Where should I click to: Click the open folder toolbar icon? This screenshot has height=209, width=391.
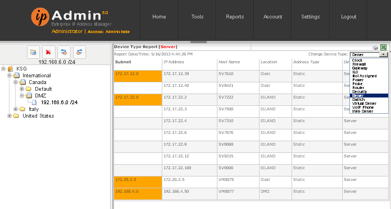[x=33, y=52]
